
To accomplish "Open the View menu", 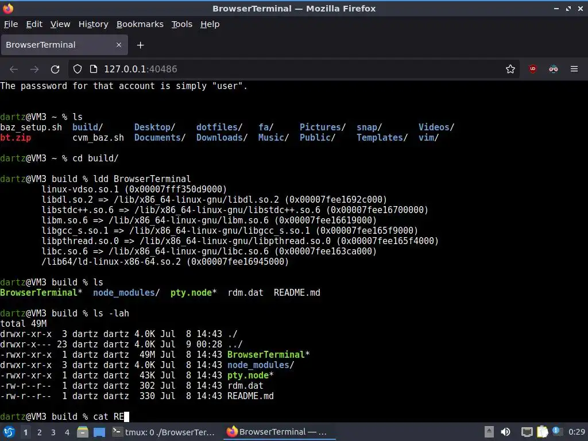I will click(x=60, y=24).
